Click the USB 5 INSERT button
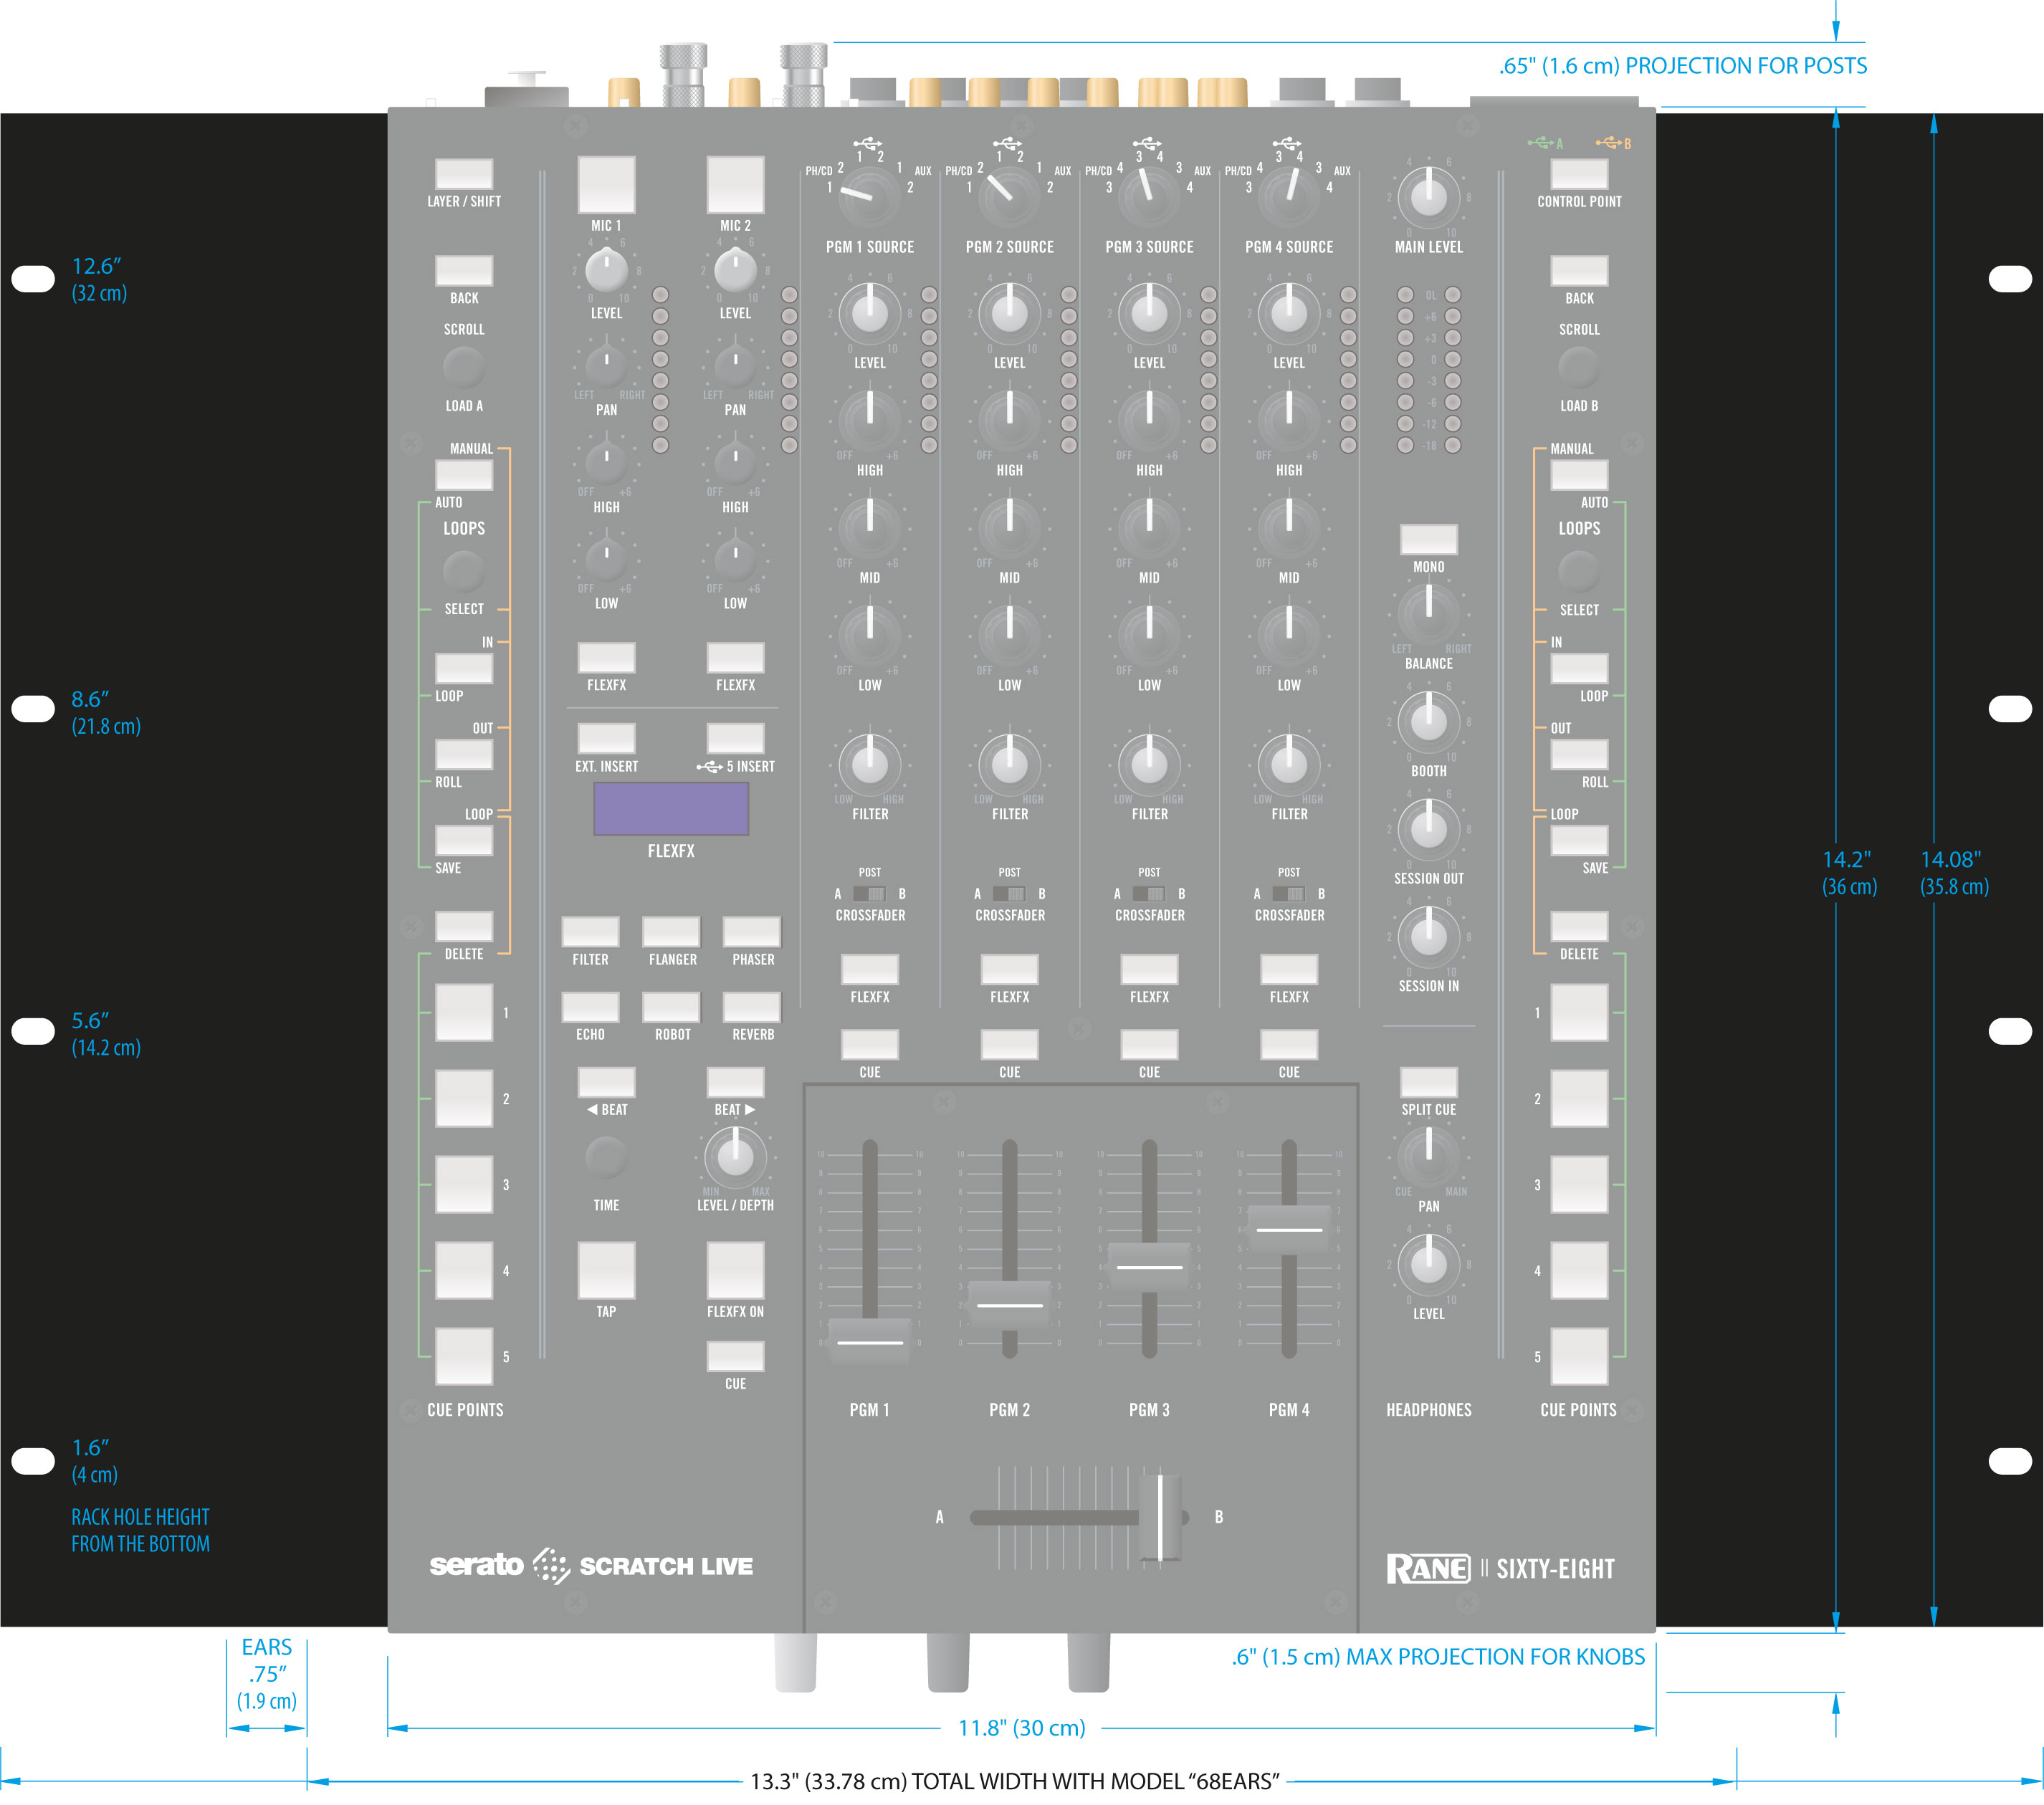 735,738
